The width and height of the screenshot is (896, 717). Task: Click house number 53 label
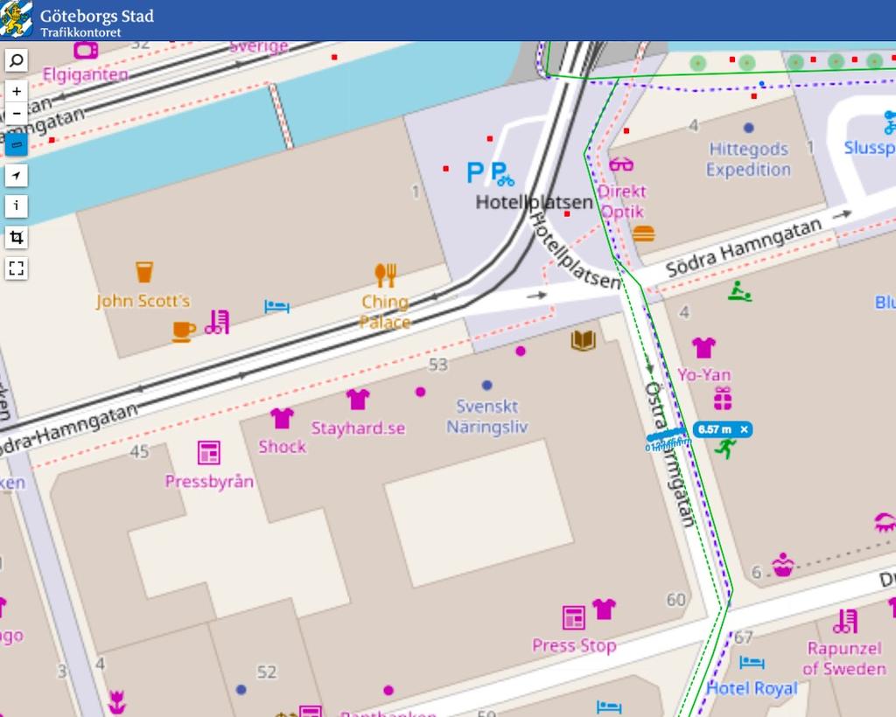click(x=438, y=365)
